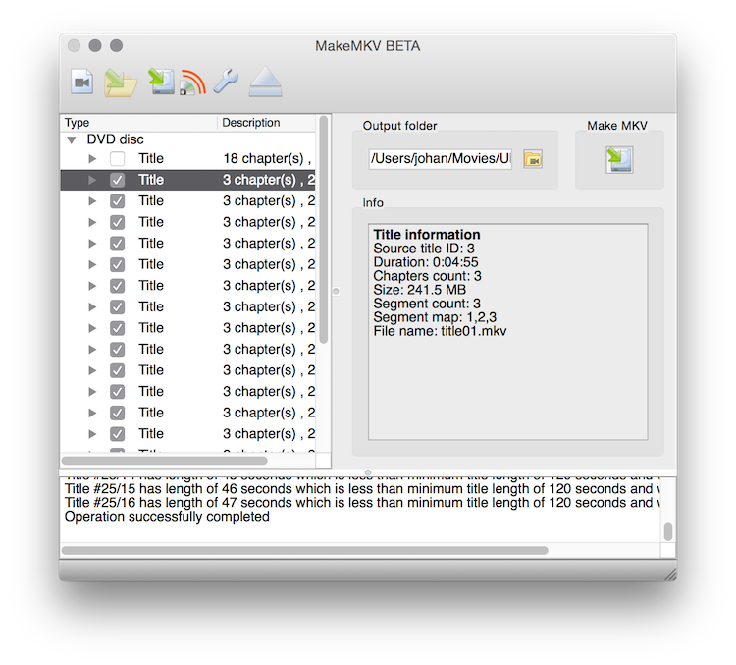Eject the disc with the triangle icon
Screen dimensions: 736x665
point(265,82)
